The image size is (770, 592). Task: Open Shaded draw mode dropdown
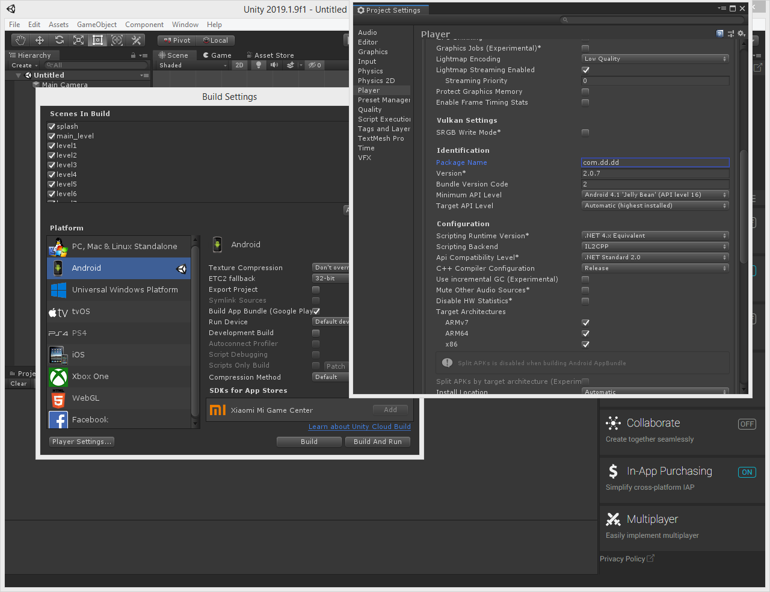point(192,65)
